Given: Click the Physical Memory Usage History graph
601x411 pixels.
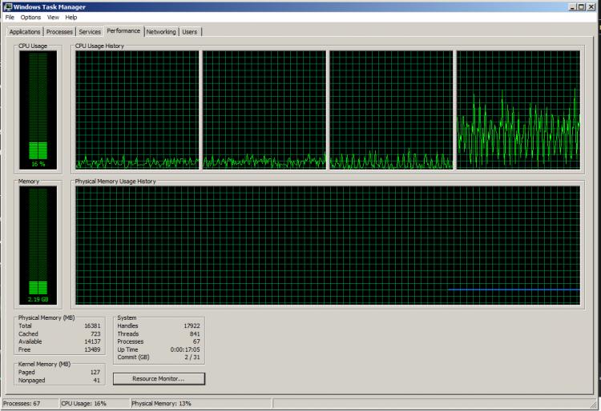Looking at the screenshot, I should (x=327, y=245).
